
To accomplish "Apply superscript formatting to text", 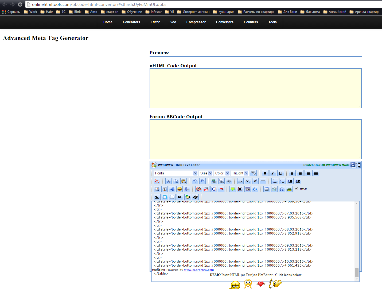I will click(x=255, y=181).
